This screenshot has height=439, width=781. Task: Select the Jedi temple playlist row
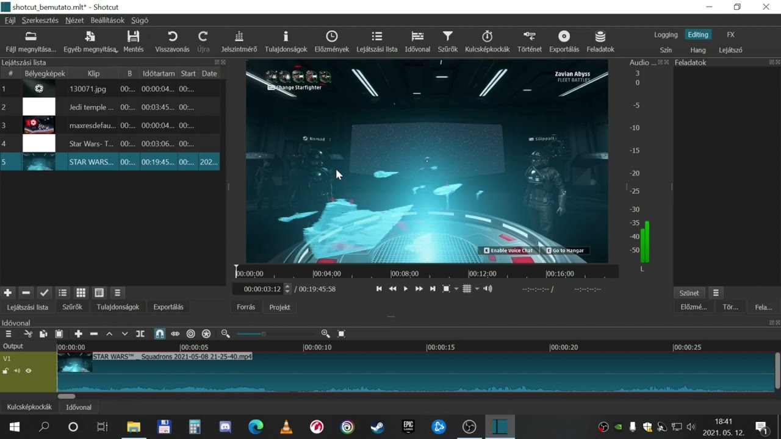[x=110, y=107]
